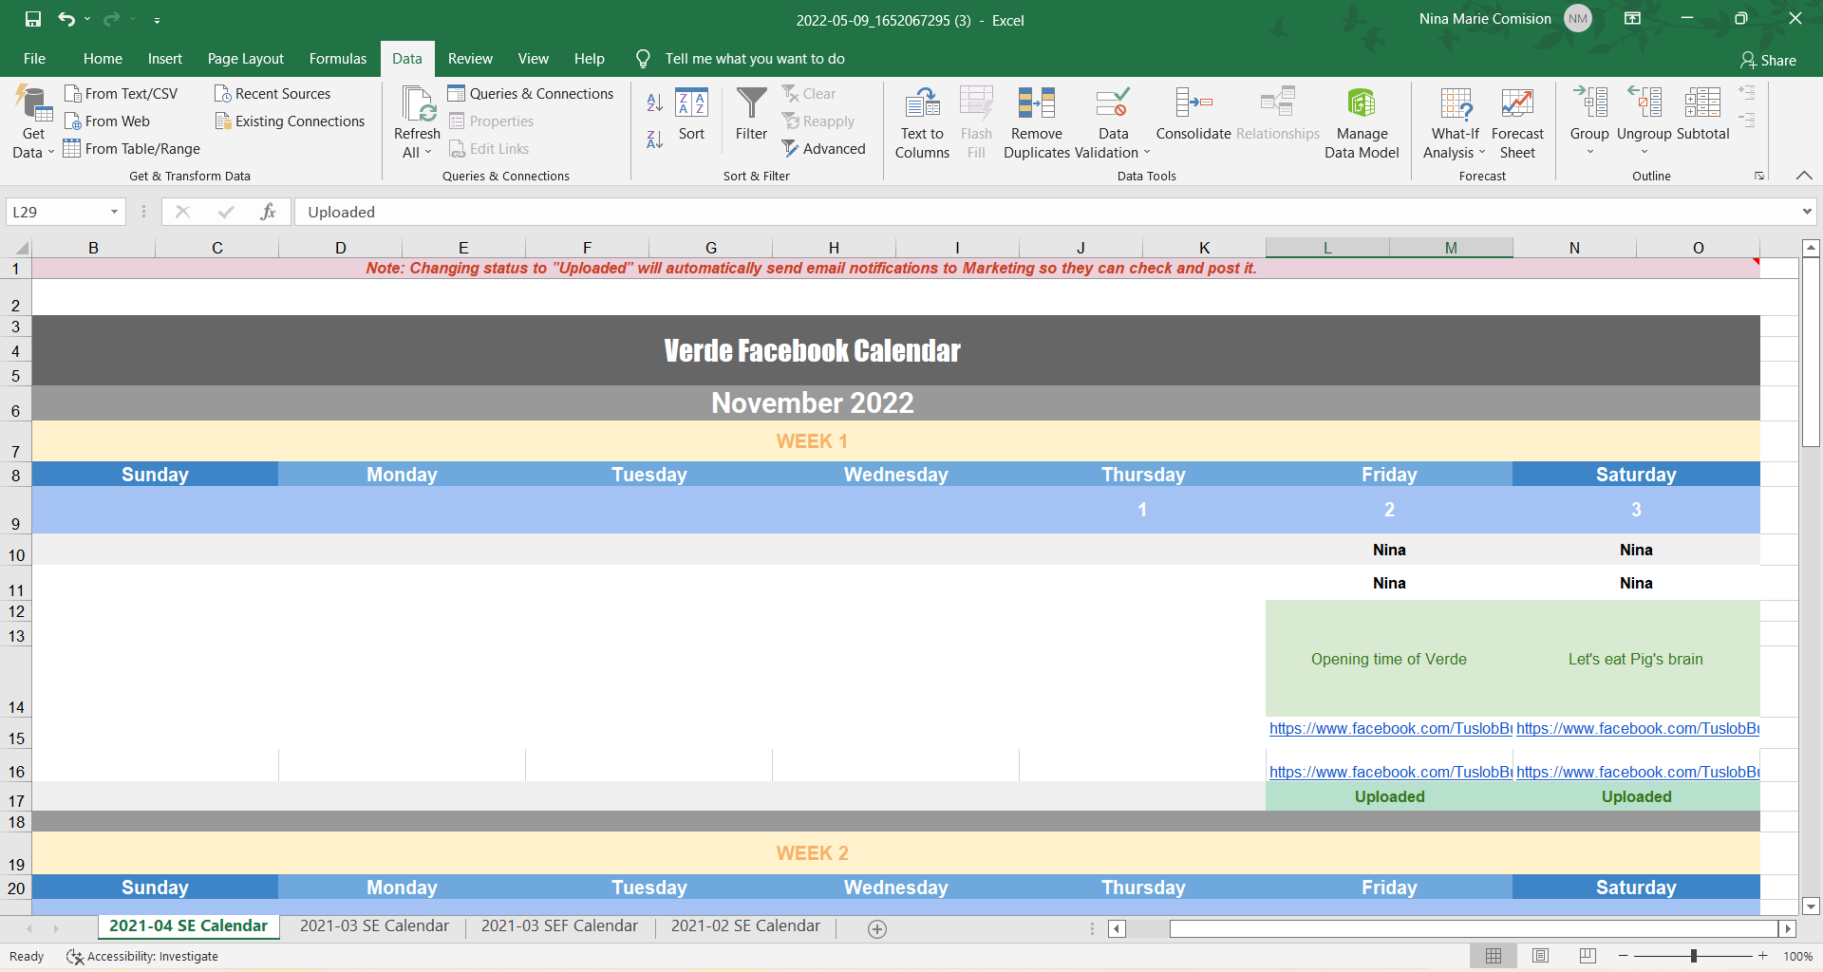The height and width of the screenshot is (972, 1823).
Task: Sort Z to A descending
Action: (x=654, y=139)
